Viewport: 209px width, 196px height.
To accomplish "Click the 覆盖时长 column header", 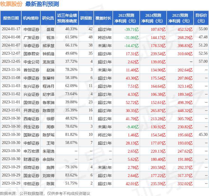I will pos(103,18).
